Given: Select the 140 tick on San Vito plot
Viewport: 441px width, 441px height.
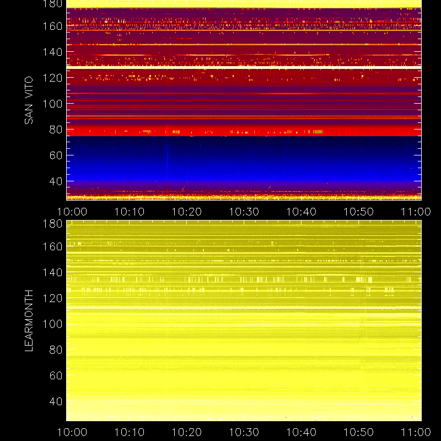Looking at the screenshot, I should [52, 52].
